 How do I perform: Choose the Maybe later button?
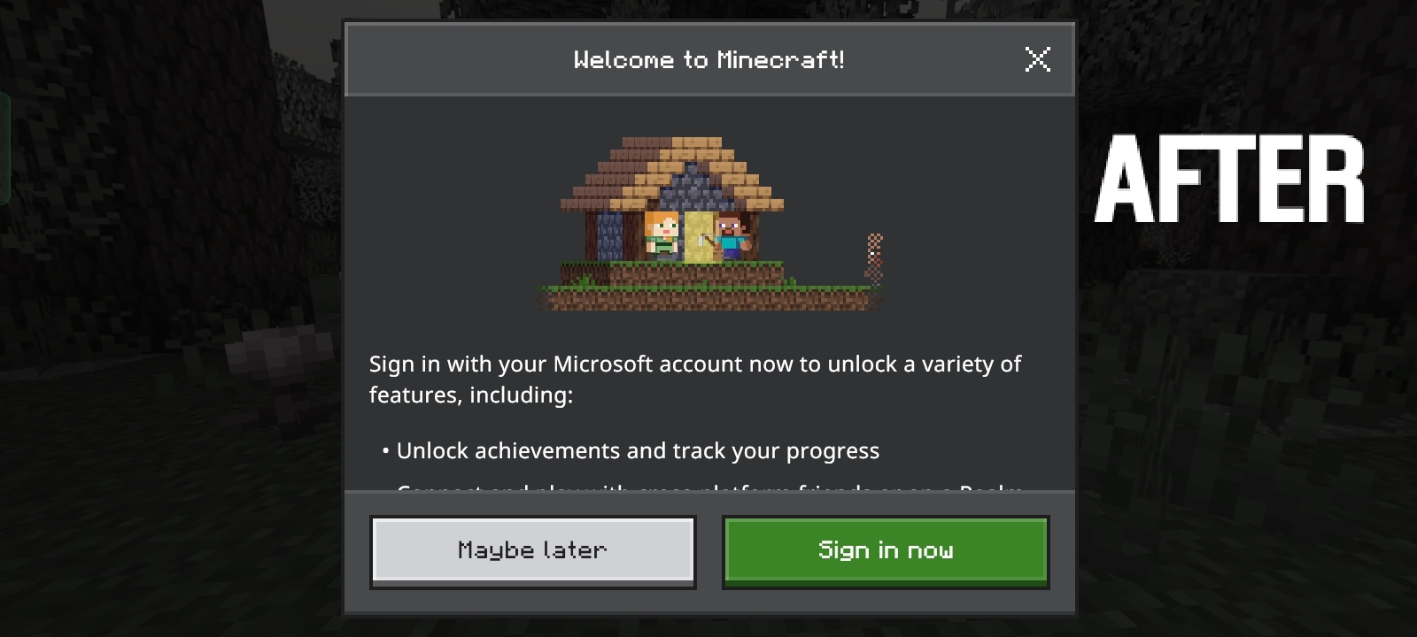pos(532,550)
